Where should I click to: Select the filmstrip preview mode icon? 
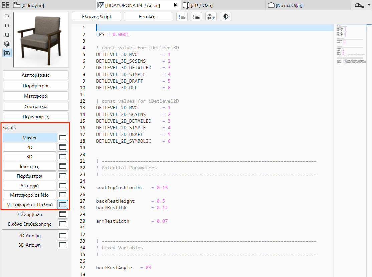(x=7, y=53)
